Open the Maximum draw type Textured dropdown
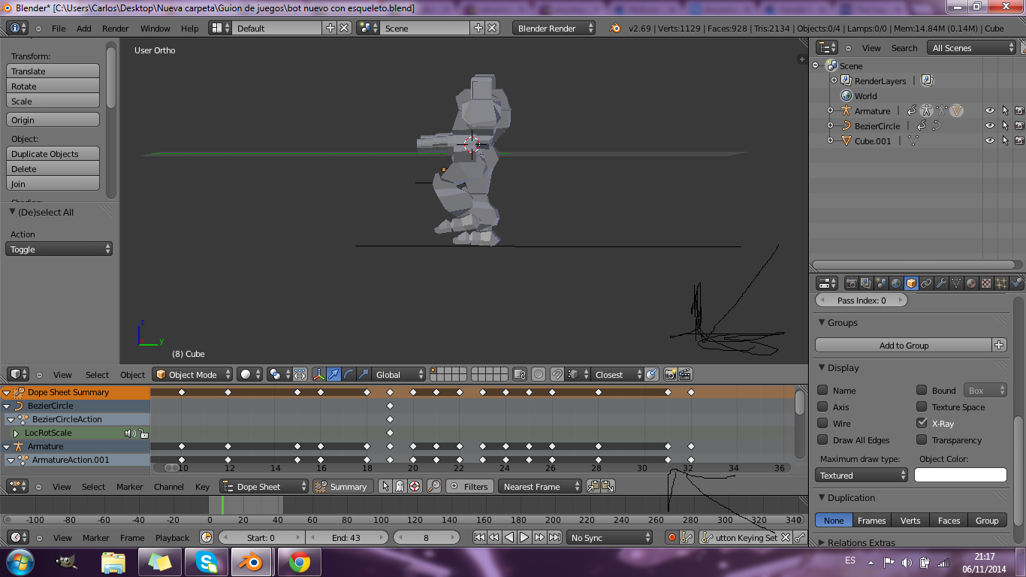Image resolution: width=1026 pixels, height=577 pixels. (x=862, y=475)
